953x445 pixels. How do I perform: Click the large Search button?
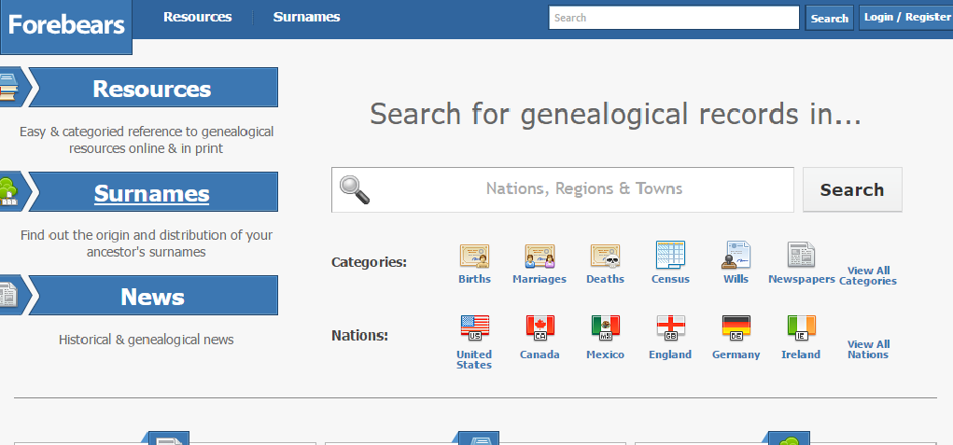(852, 190)
